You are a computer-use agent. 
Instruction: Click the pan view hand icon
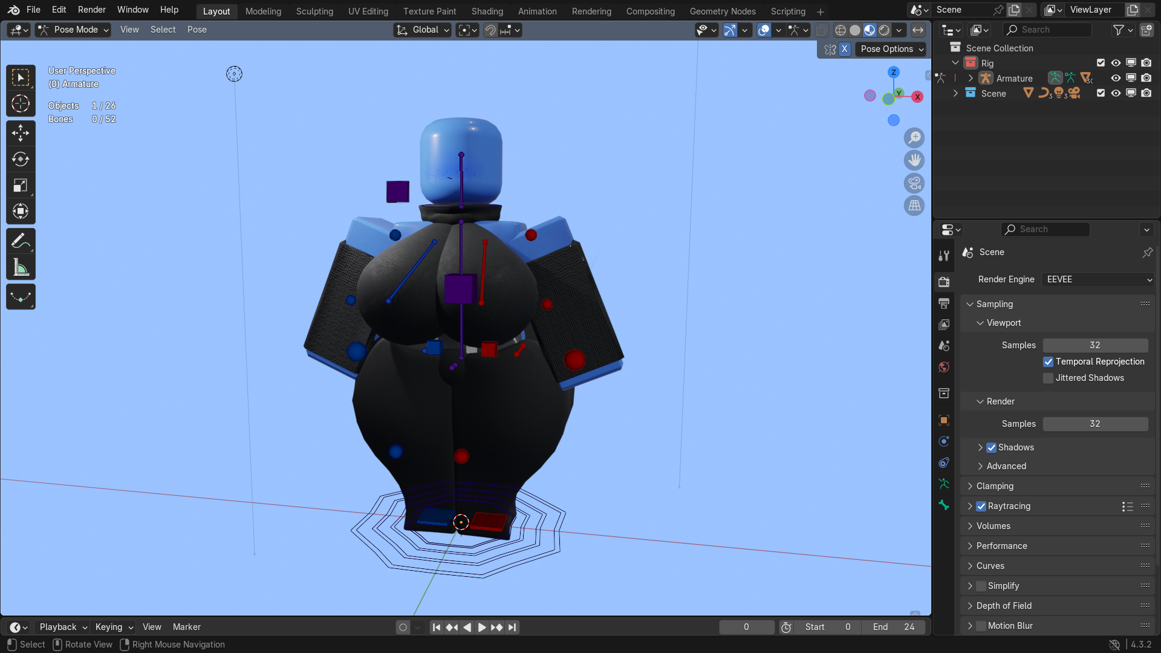point(914,160)
